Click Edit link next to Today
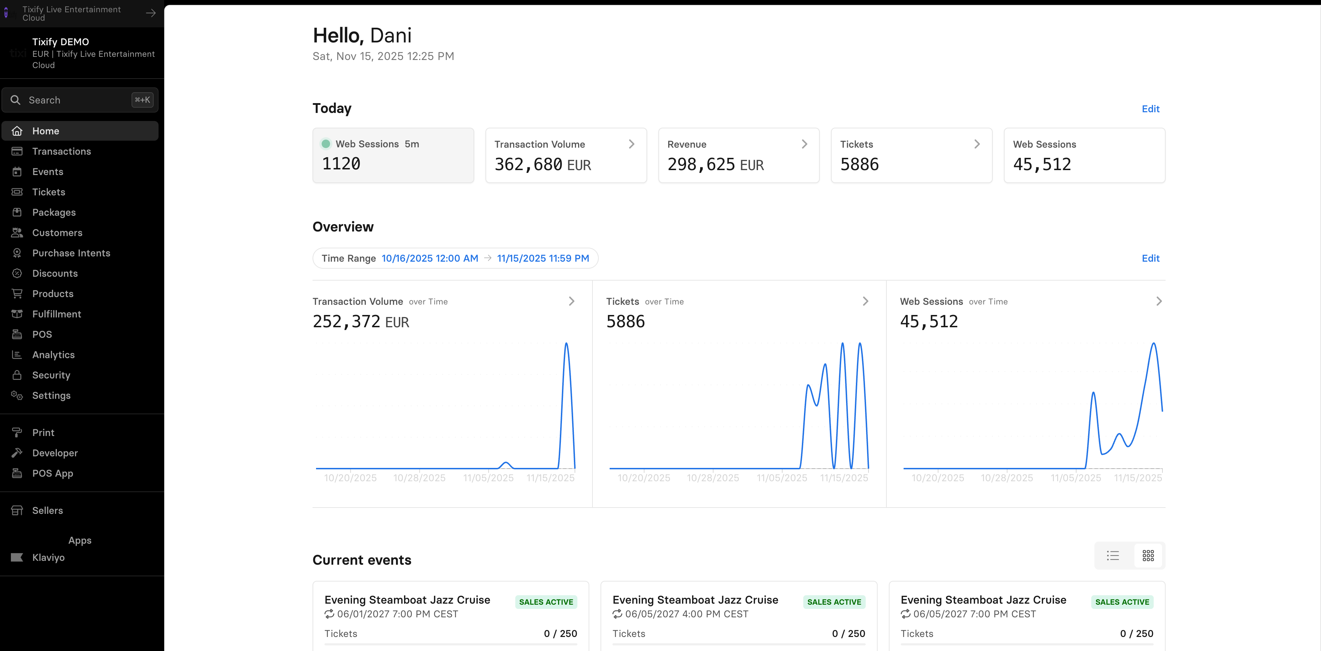Image resolution: width=1321 pixels, height=651 pixels. pos(1150,109)
